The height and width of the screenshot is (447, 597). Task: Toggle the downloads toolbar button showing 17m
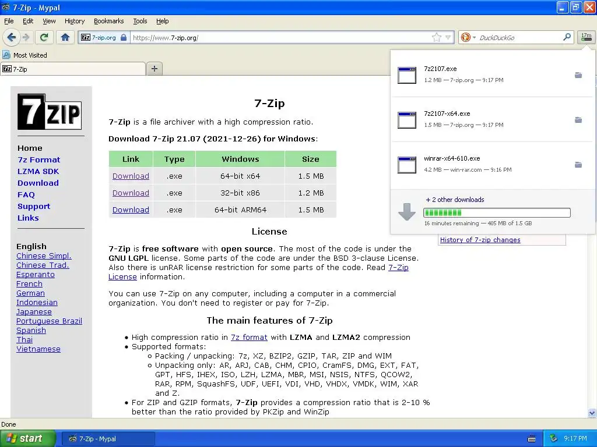click(x=586, y=37)
